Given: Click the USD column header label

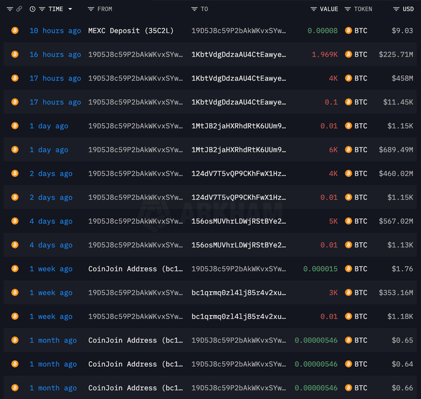Looking at the screenshot, I should (408, 9).
